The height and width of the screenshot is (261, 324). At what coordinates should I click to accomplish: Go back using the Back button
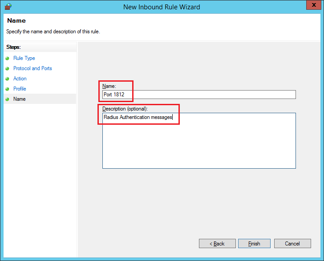[218, 244]
